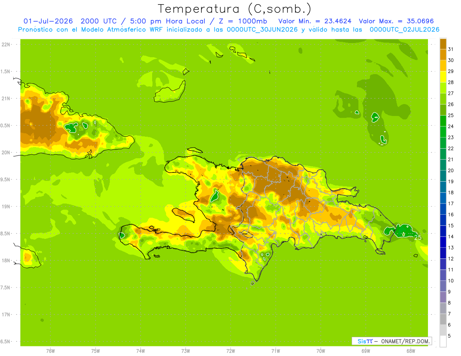Image resolution: width=461 pixels, height=356 pixels.
Task: Click the '73W' longitude label
Action: (x=186, y=351)
